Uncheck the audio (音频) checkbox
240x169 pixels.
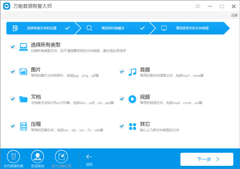pyautogui.click(x=122, y=72)
